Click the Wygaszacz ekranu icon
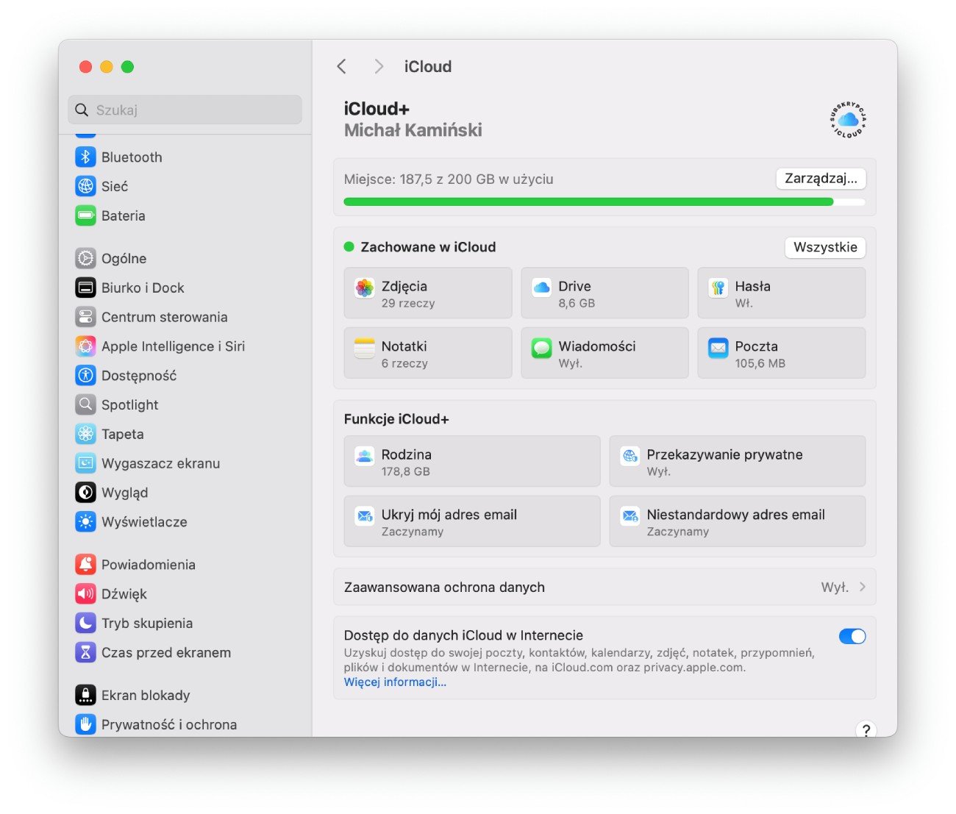This screenshot has height=814, width=956. 85,463
